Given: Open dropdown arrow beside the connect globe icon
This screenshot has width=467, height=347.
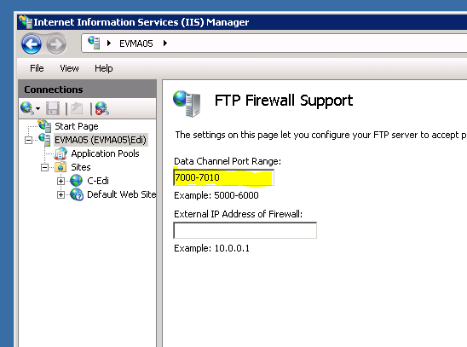Looking at the screenshot, I should pyautogui.click(x=37, y=109).
